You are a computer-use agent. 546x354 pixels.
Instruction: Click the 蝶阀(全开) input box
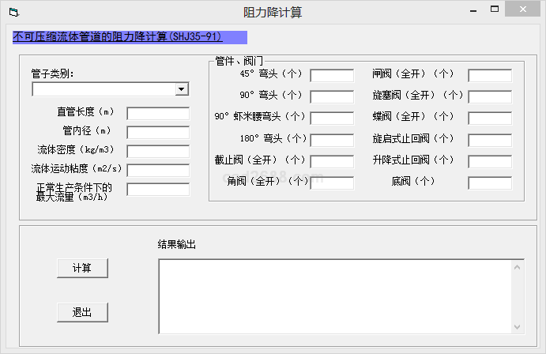[x=490, y=119]
